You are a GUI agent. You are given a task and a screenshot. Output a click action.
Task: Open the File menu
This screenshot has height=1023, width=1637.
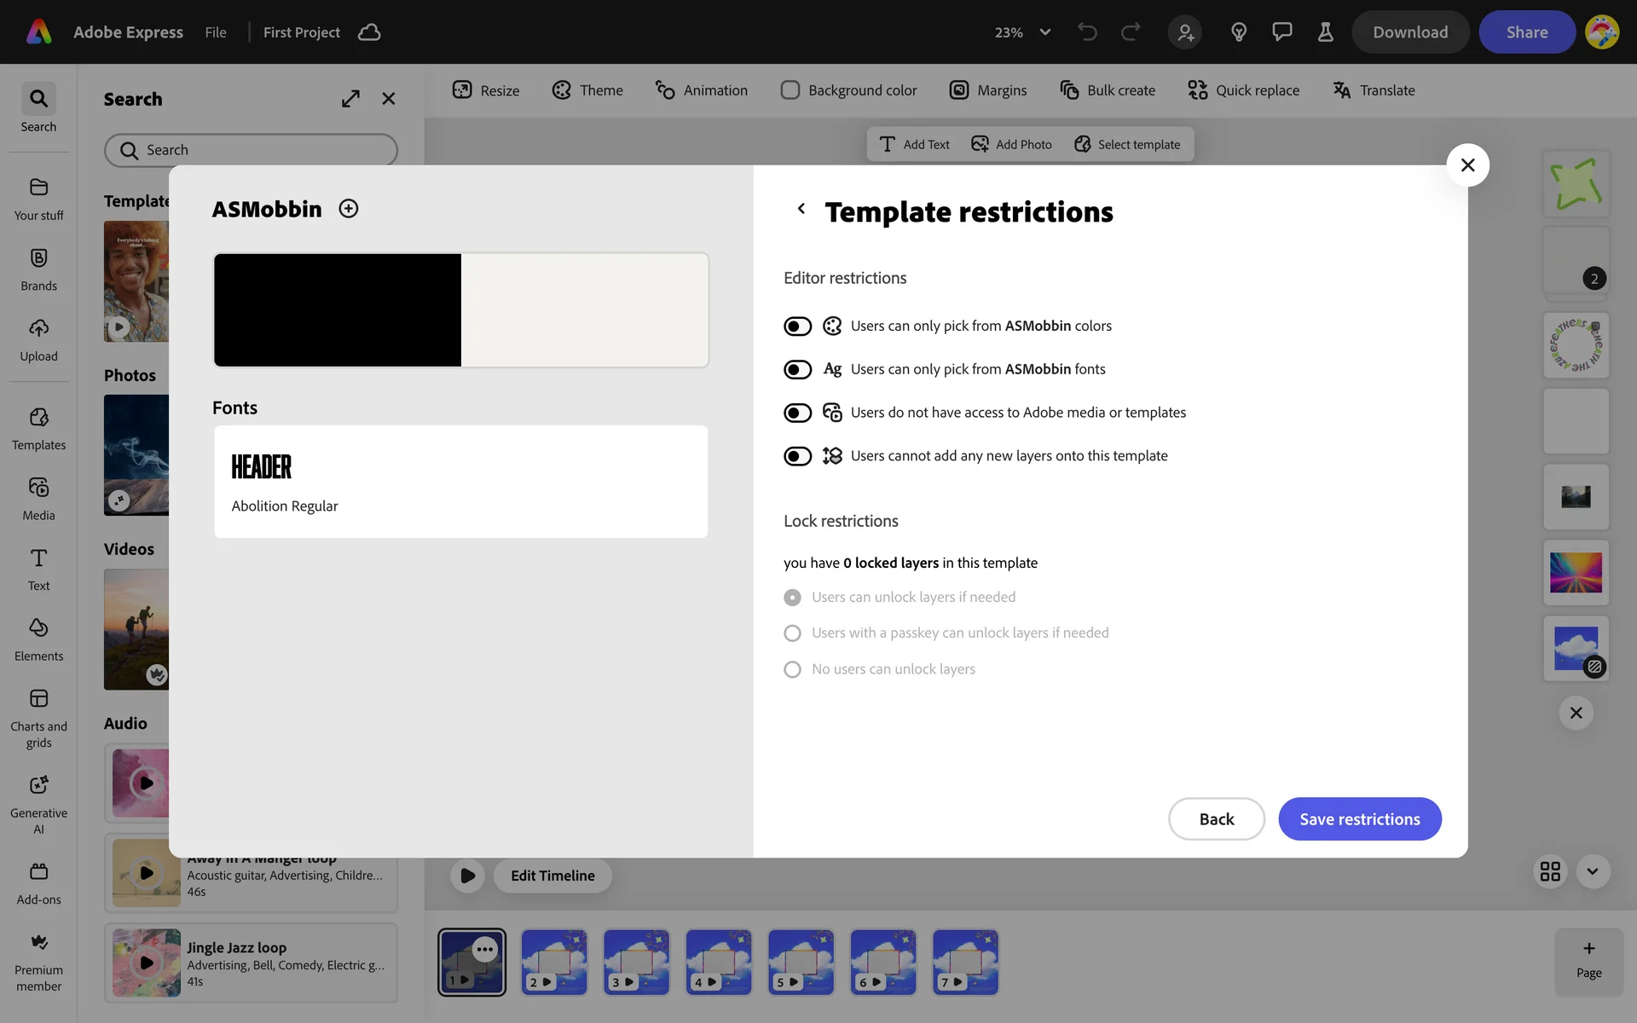tap(216, 32)
